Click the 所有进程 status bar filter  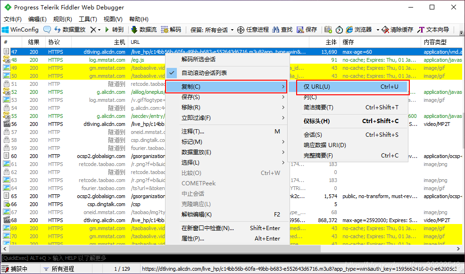(x=59, y=269)
